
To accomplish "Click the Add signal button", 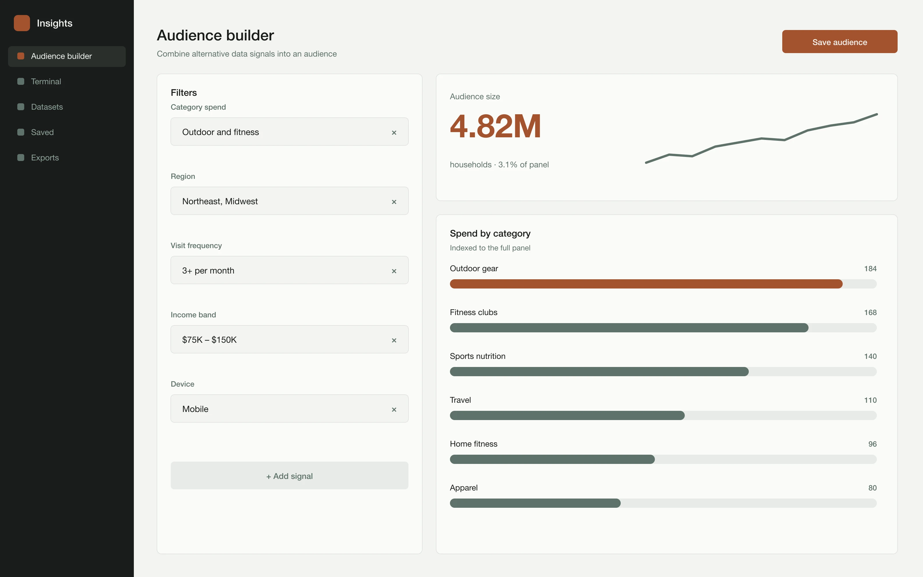I will 289,475.
